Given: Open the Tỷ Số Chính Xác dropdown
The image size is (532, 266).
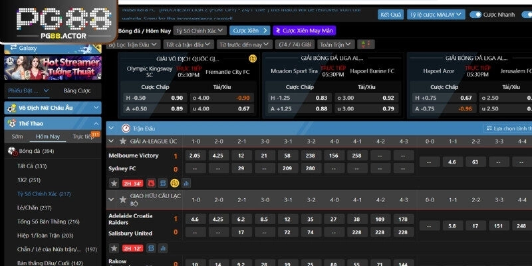Looking at the screenshot, I should pos(199,31).
